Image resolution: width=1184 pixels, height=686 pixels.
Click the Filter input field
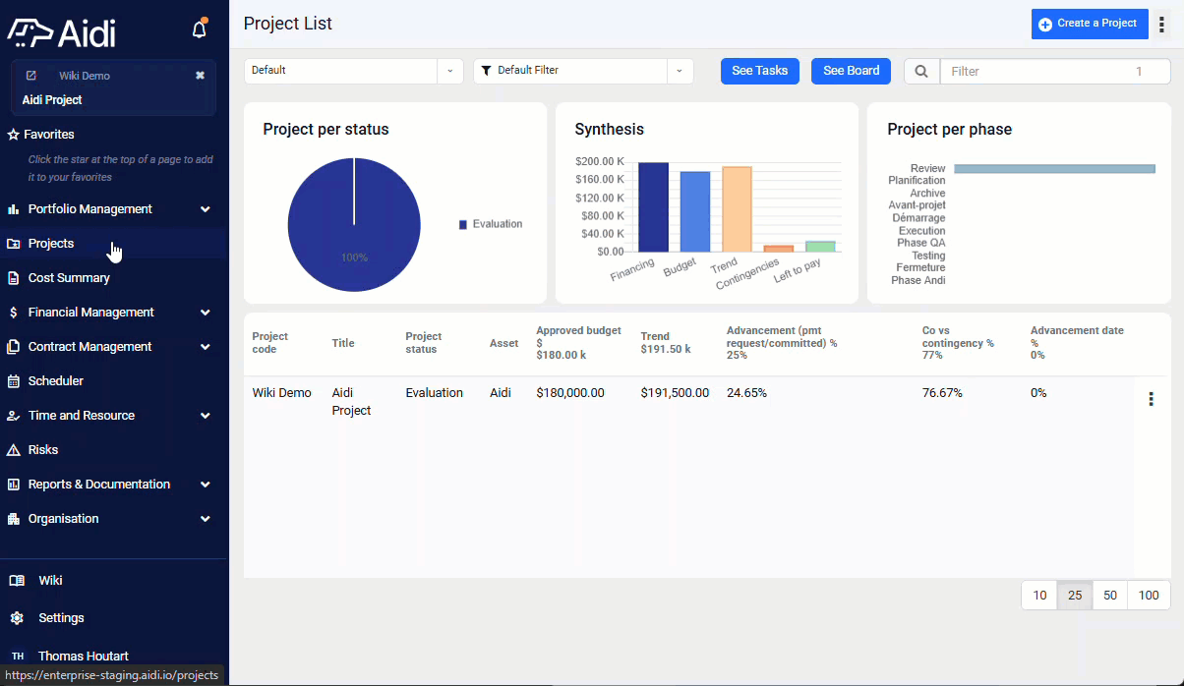1055,71
